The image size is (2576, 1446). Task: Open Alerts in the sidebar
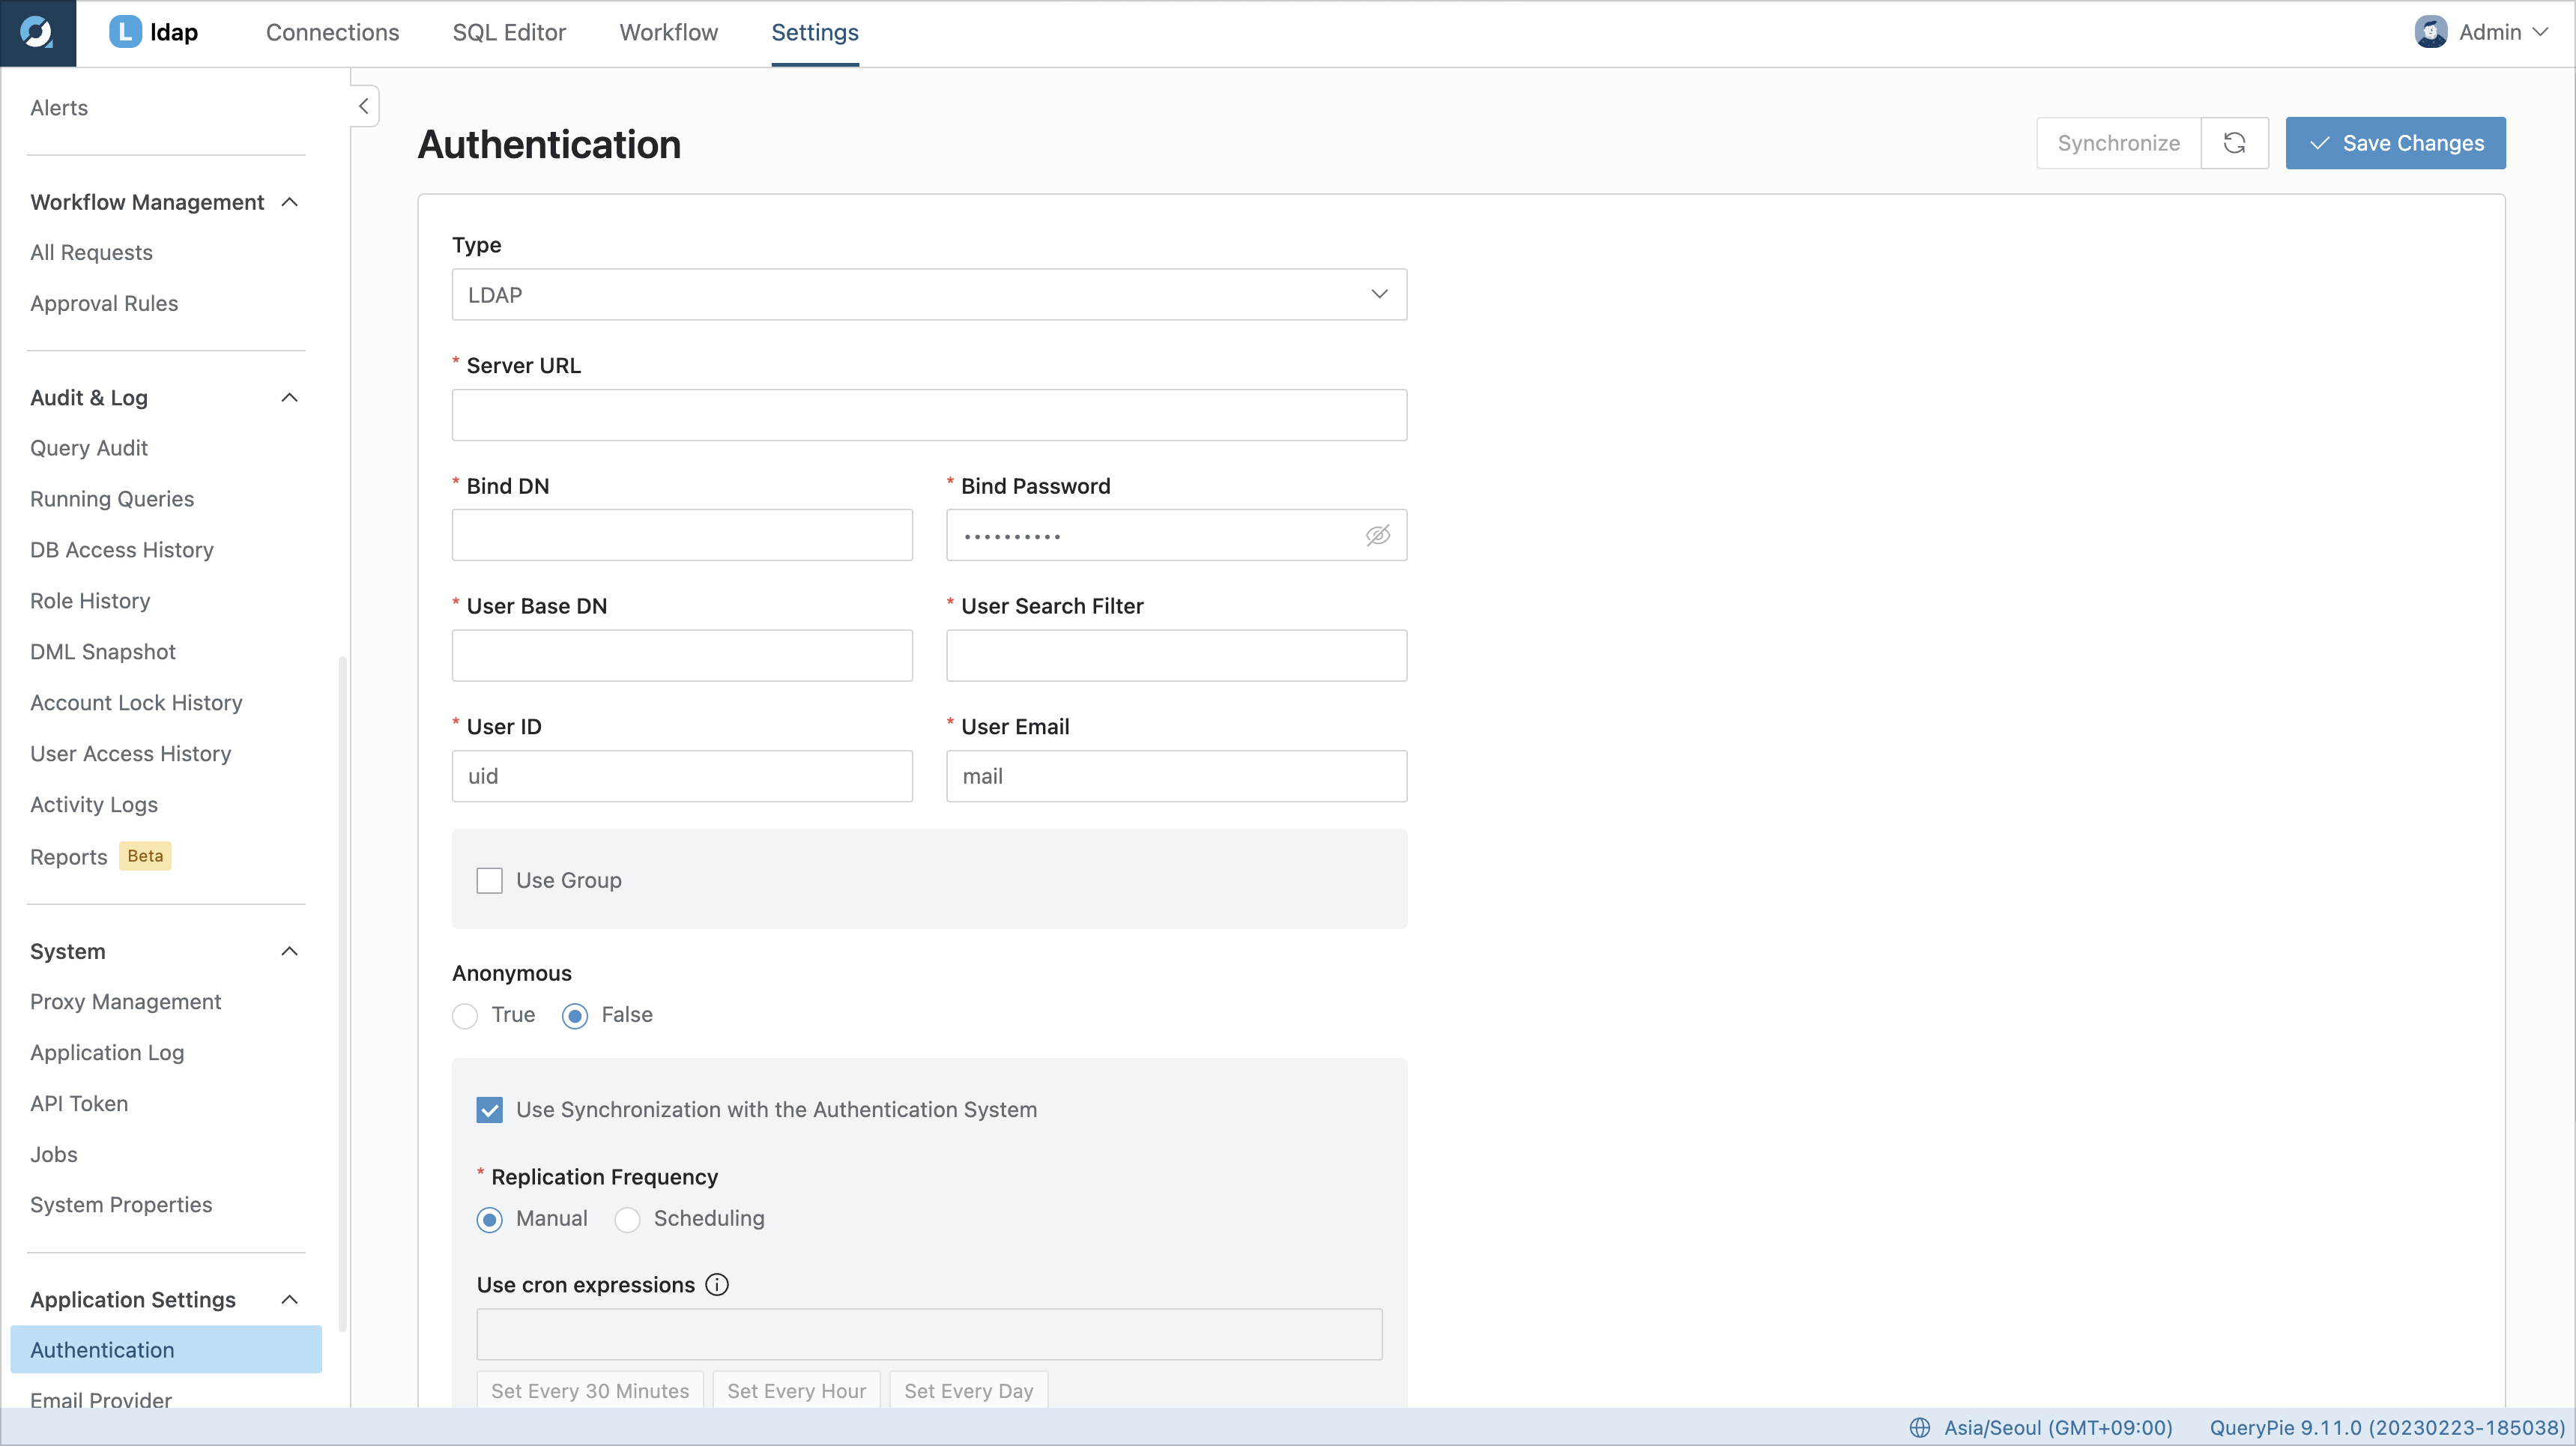coord(59,108)
